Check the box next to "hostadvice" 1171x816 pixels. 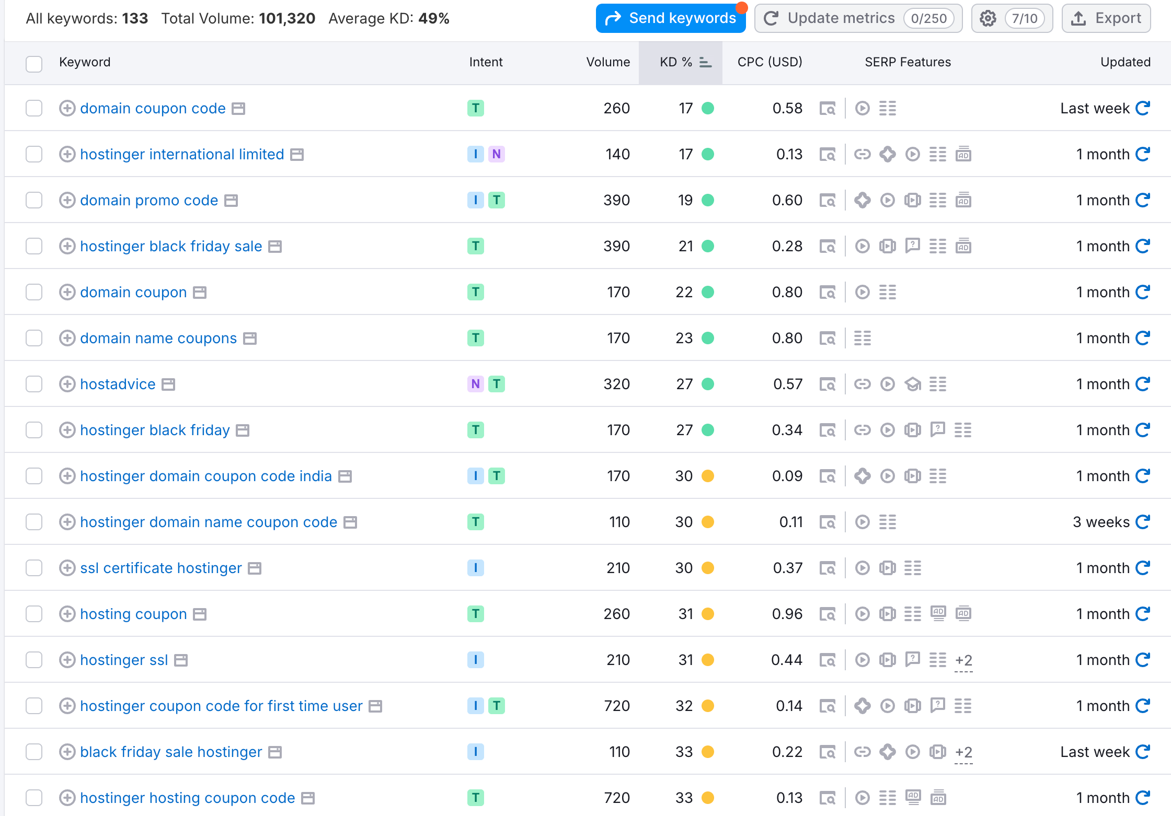(34, 383)
